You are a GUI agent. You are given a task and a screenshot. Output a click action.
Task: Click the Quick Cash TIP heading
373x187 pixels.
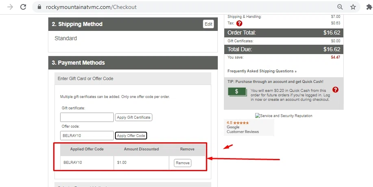click(x=275, y=82)
